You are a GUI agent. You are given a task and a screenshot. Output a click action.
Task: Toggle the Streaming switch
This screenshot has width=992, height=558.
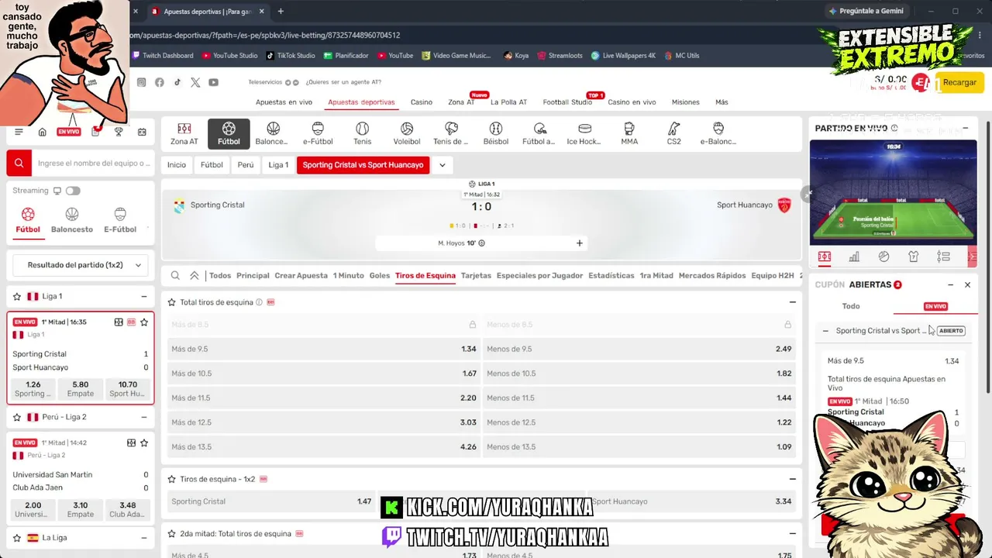[73, 191]
